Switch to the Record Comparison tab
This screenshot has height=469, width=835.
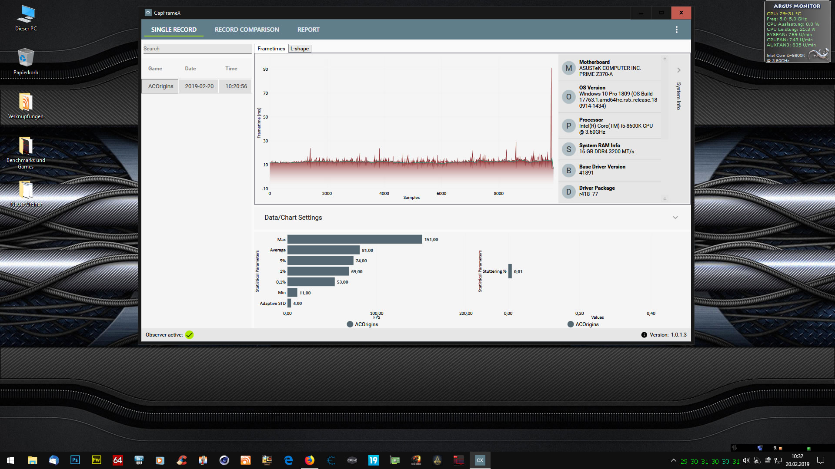pos(247,30)
